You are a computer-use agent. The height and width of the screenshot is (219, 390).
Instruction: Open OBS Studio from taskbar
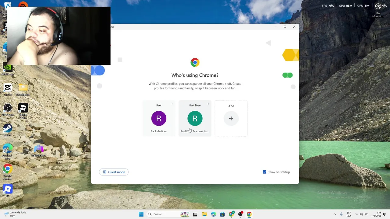[x=240, y=214]
